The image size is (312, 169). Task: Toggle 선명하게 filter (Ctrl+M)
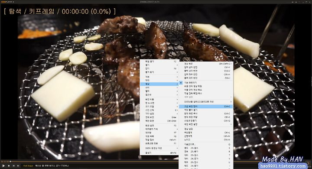(206, 136)
